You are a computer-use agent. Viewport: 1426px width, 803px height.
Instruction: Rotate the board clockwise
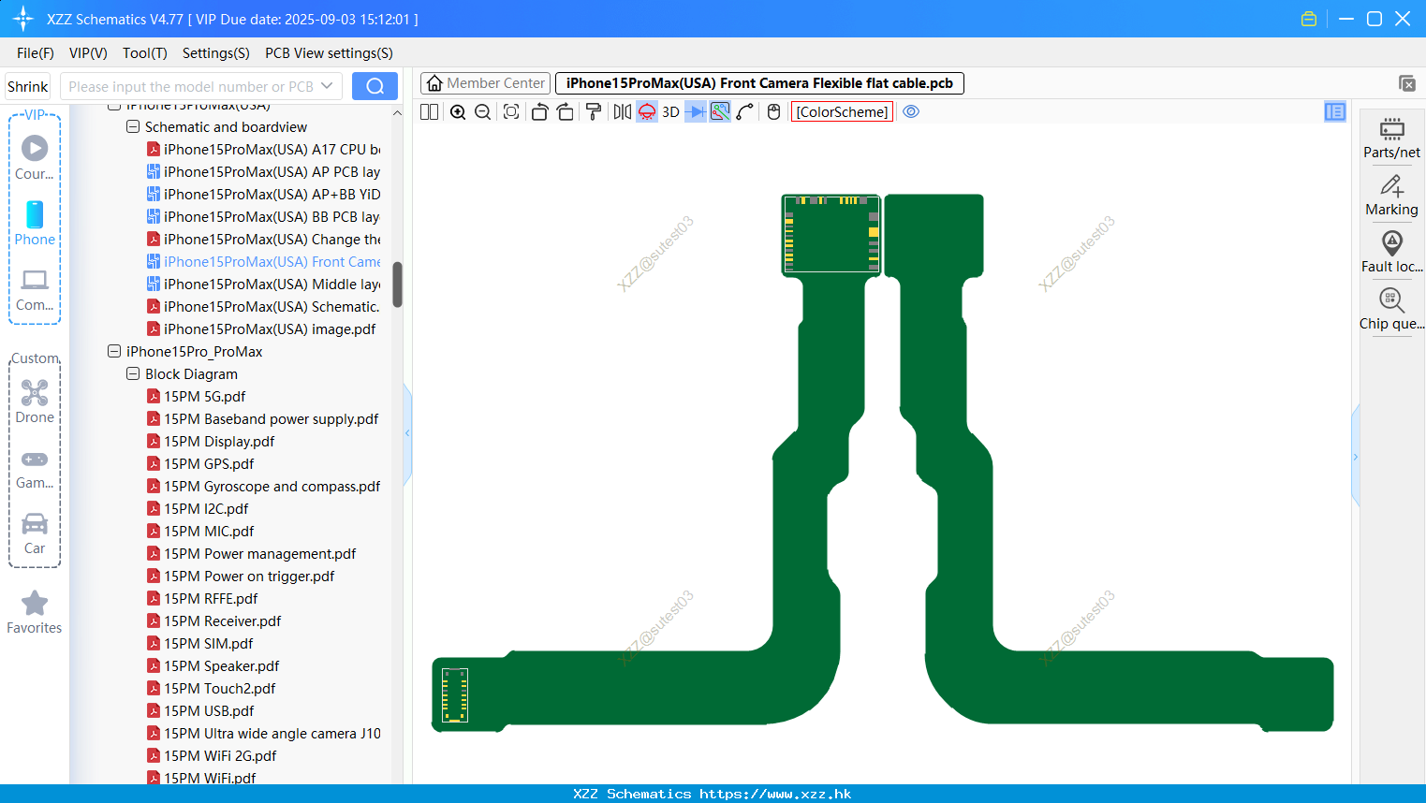(565, 112)
